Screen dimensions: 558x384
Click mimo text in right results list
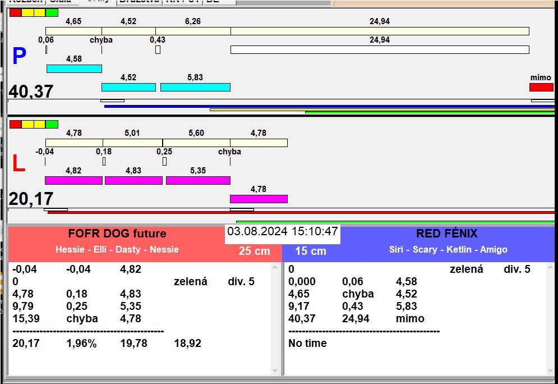pyautogui.click(x=410, y=318)
